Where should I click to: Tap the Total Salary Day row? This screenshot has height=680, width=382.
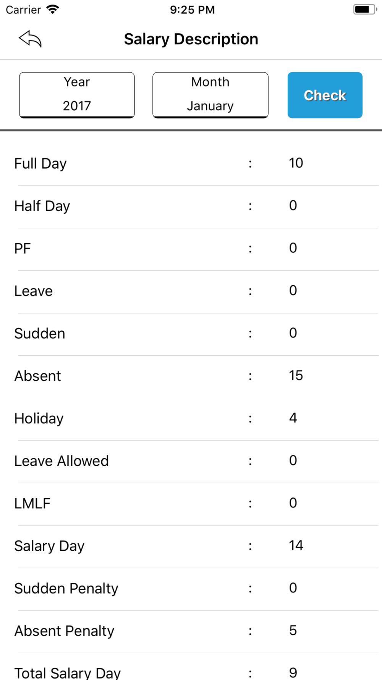[191, 672]
